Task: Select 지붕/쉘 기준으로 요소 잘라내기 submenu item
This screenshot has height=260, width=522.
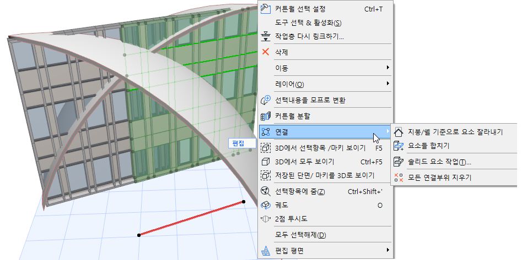Action: (x=454, y=132)
